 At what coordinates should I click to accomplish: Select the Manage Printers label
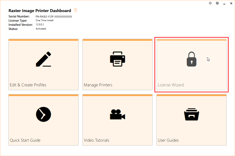click(98, 85)
